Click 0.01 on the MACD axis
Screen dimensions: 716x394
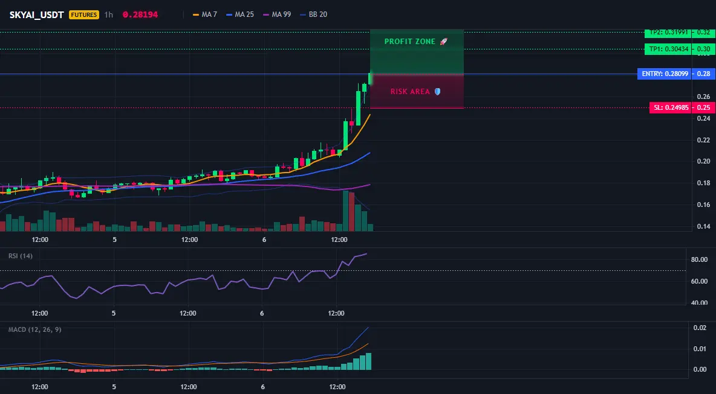(x=700, y=349)
